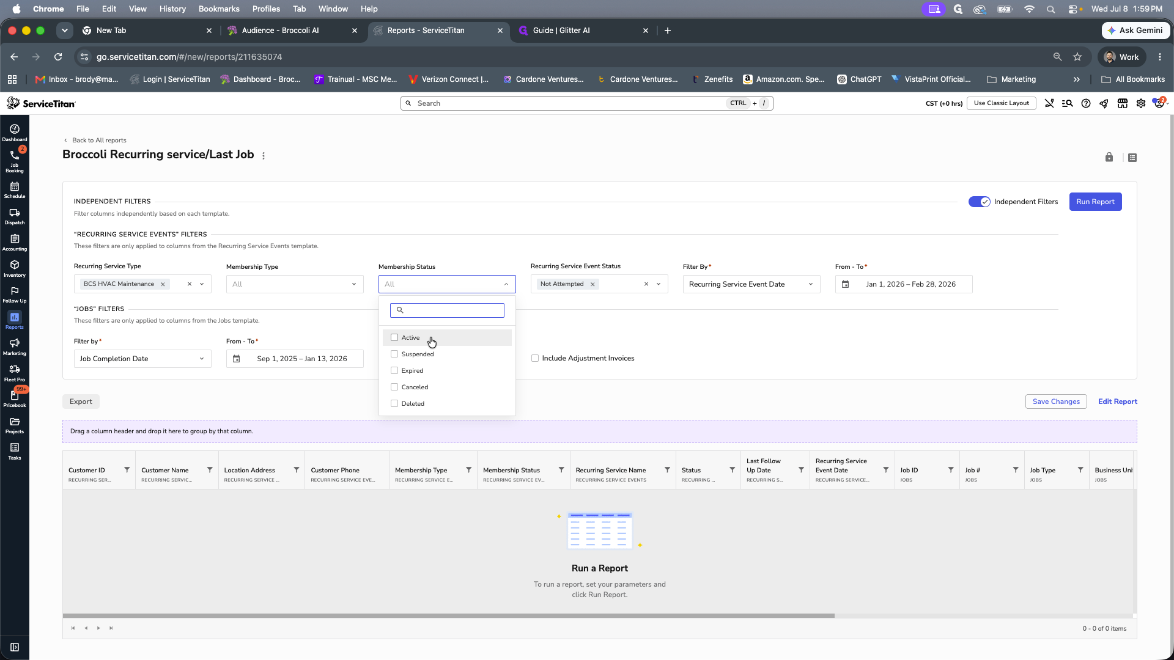The height and width of the screenshot is (660, 1174).
Task: Open Accounting in the sidebar
Action: (x=15, y=243)
